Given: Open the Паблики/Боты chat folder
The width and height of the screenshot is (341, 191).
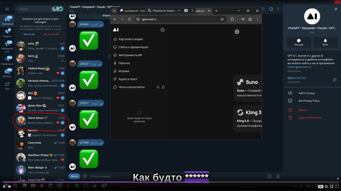Looking at the screenshot, I should point(7,47).
